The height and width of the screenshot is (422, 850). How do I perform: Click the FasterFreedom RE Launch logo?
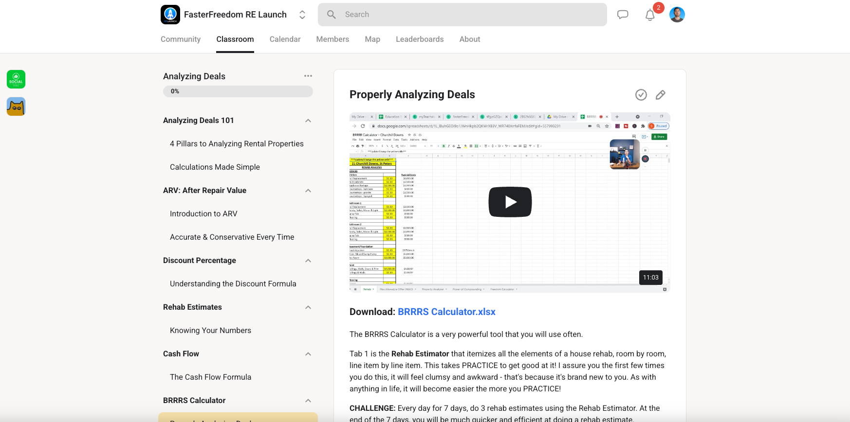[x=170, y=15]
